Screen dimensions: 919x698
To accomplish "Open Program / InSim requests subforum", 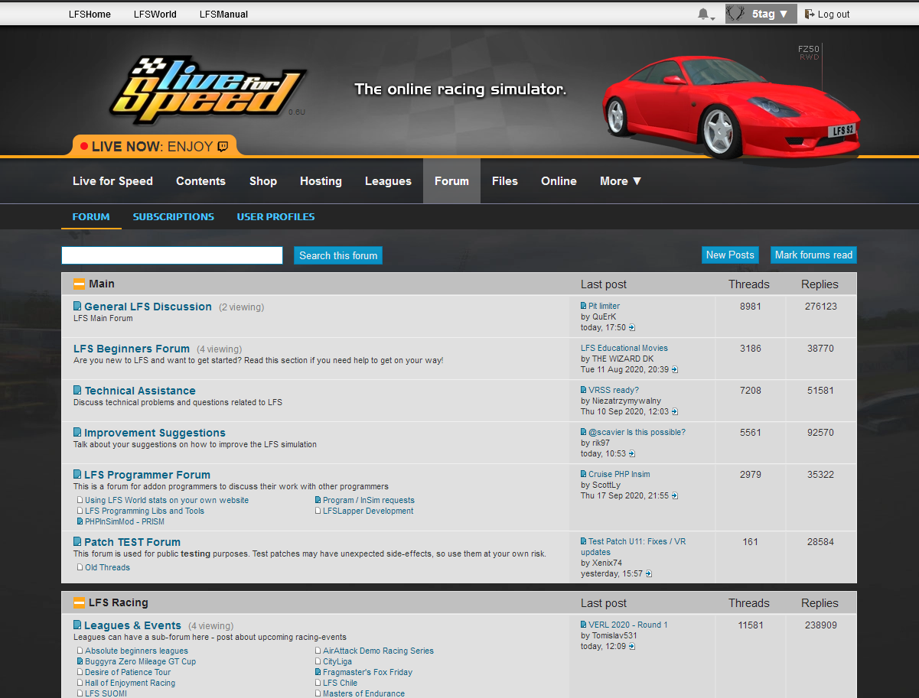I will click(369, 500).
